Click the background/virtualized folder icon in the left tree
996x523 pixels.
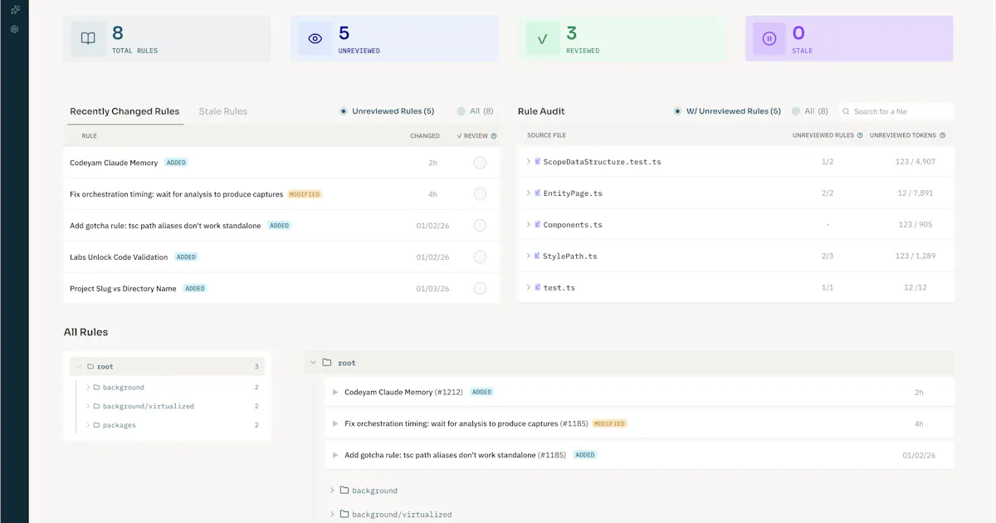97,406
